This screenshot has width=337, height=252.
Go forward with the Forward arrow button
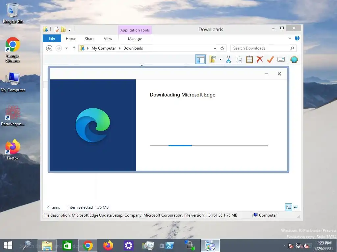pos(59,48)
